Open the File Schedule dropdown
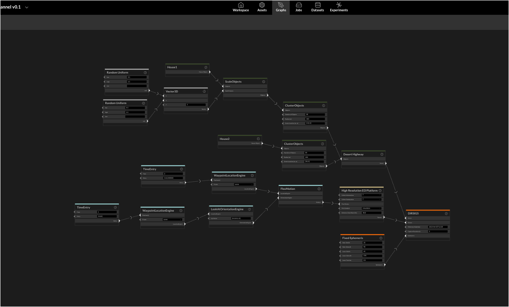This screenshot has width=509, height=307. (371, 208)
